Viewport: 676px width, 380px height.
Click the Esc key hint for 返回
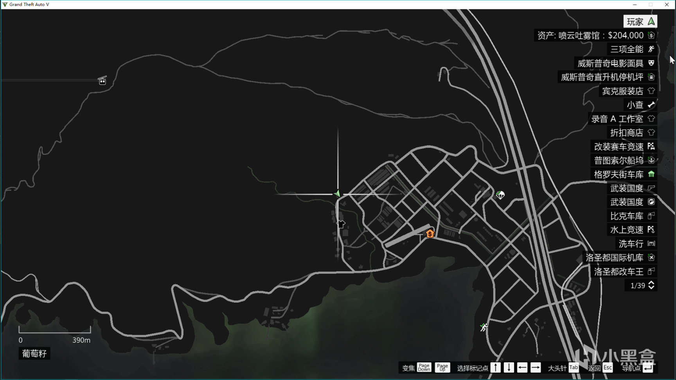608,367
